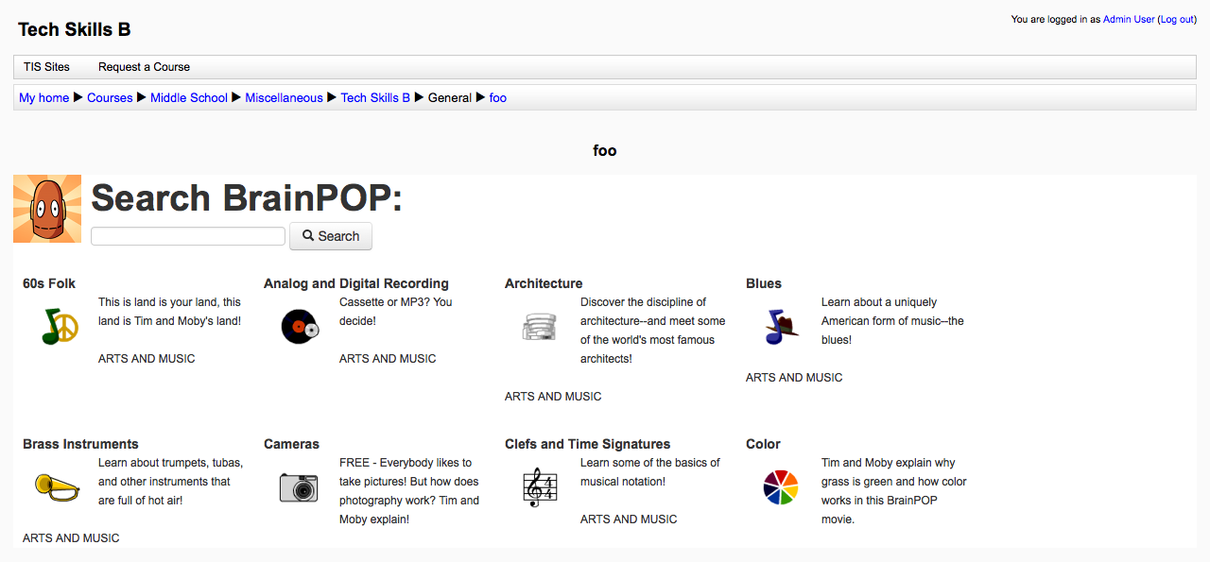The image size is (1210, 562).
Task: Click the Clefs and Time Signatures icon
Action: (x=541, y=487)
